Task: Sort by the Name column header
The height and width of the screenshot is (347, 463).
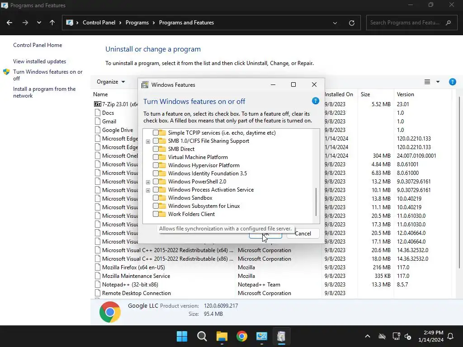Action: point(100,94)
